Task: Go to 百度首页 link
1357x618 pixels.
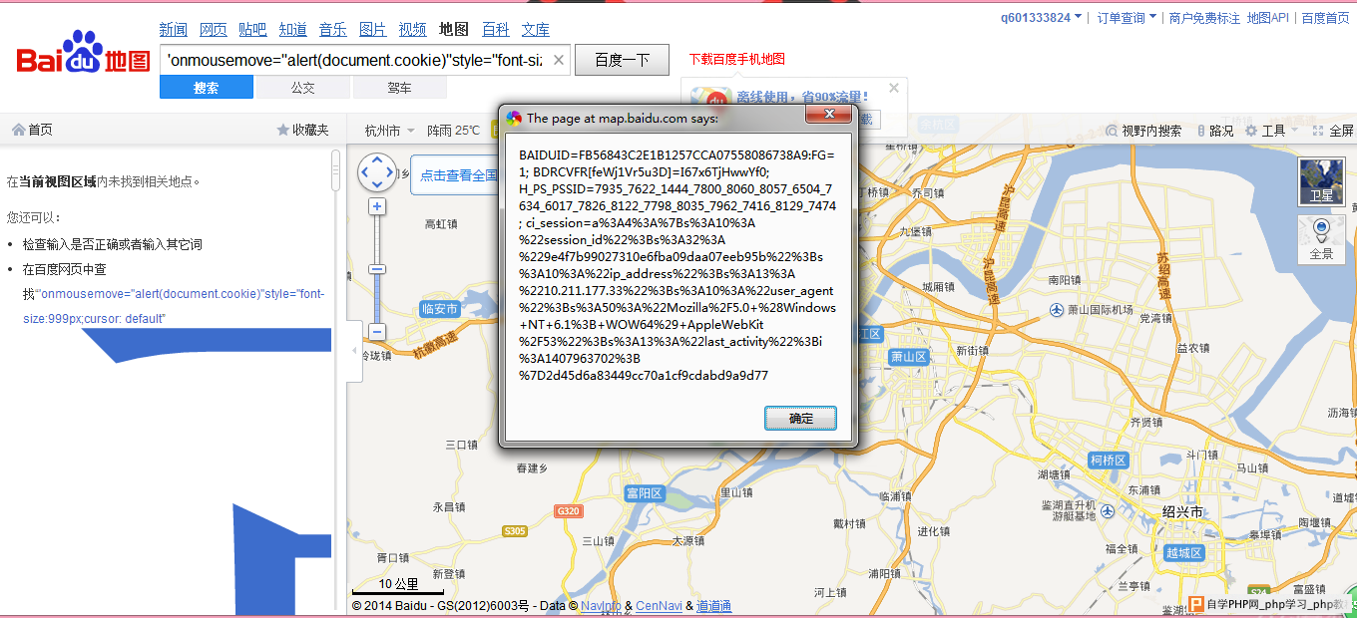Action: (1325, 17)
